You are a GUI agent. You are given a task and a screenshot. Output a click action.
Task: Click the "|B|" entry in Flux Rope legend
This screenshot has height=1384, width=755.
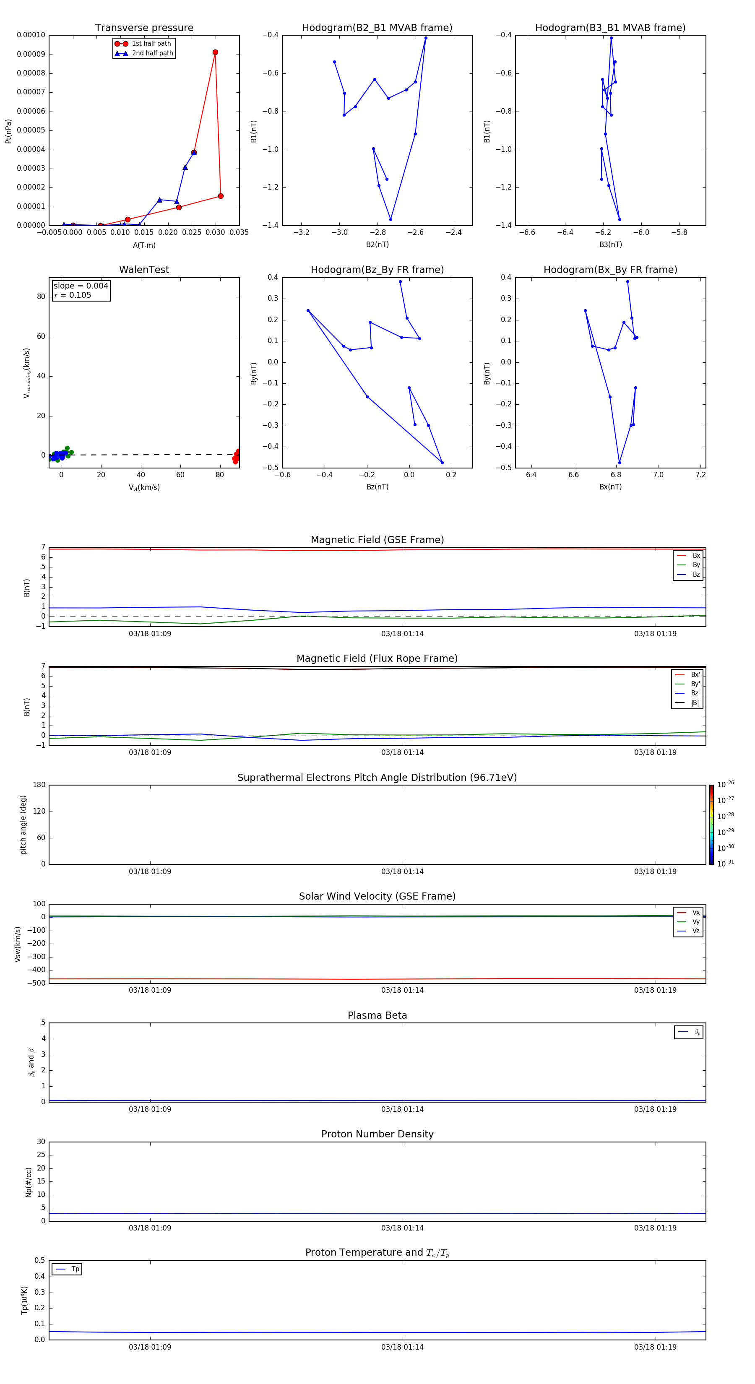pos(688,703)
